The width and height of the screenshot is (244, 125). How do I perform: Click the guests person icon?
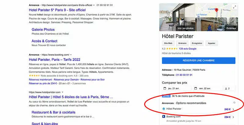(226, 88)
